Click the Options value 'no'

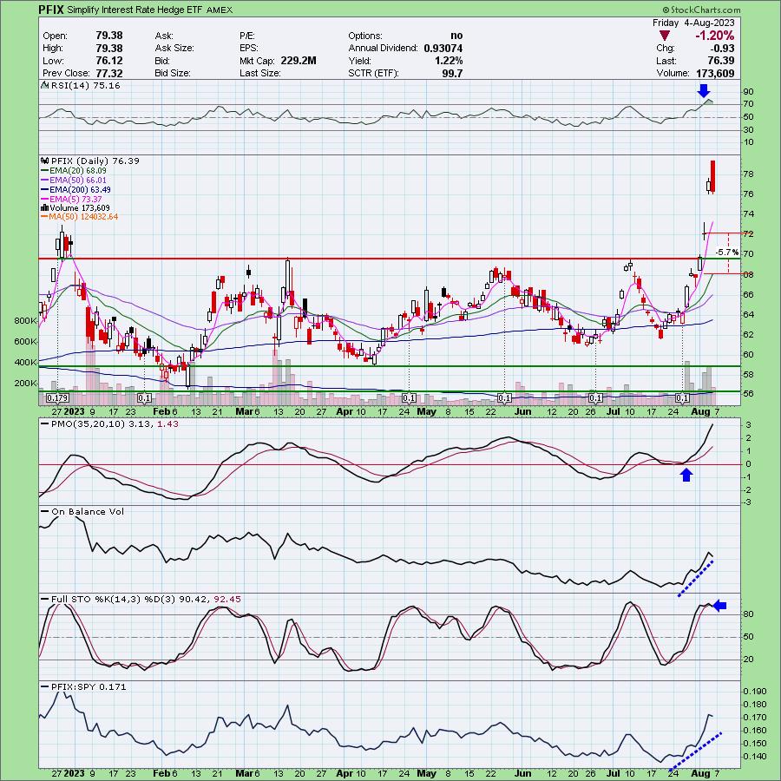point(456,36)
